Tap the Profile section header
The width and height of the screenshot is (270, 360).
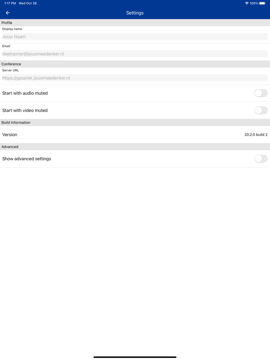(x=7, y=23)
